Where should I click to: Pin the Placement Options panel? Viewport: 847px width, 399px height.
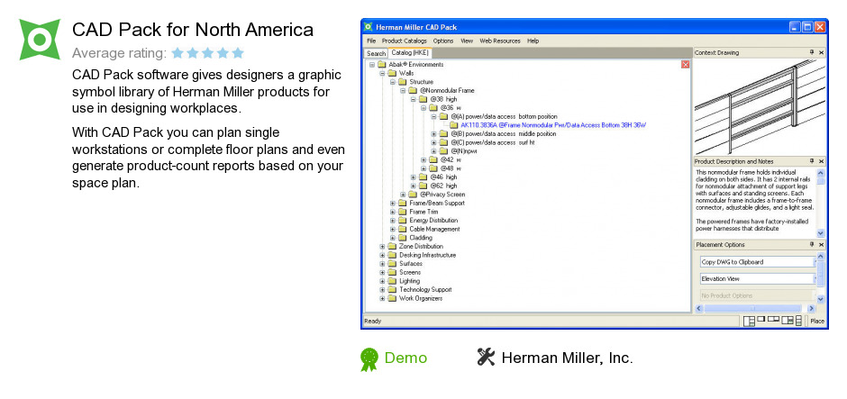point(811,245)
